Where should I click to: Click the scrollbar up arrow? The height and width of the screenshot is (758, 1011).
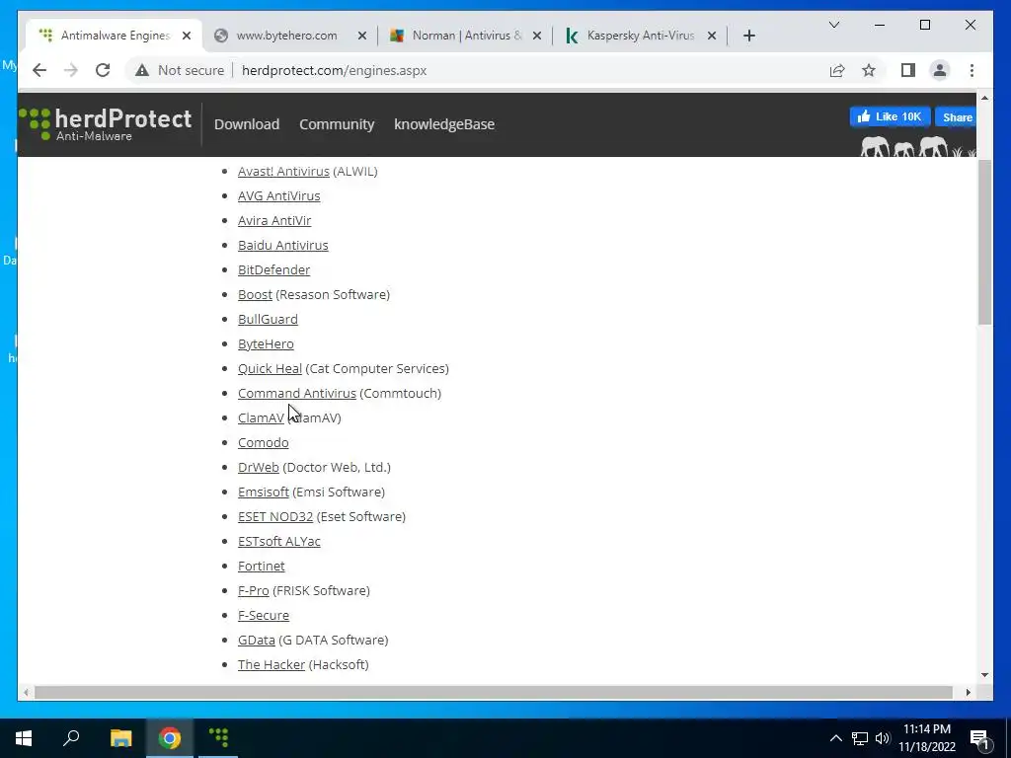[984, 98]
